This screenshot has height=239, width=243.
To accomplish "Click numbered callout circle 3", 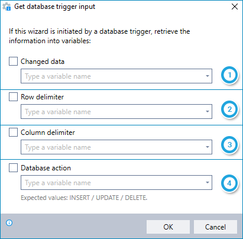I will coord(229,145).
